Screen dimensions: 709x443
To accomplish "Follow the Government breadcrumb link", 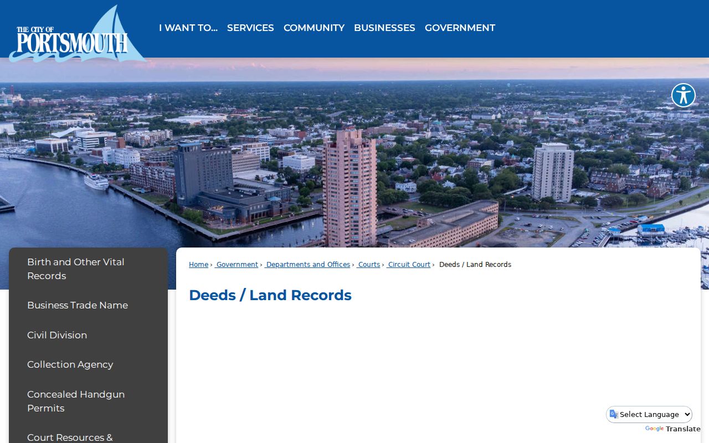I will click(x=237, y=265).
